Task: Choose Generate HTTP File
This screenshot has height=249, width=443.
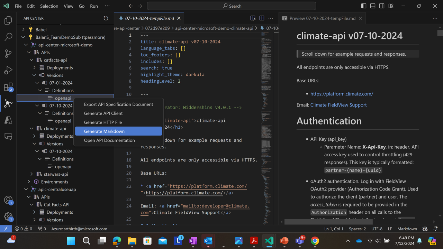Action: pyautogui.click(x=118, y=122)
